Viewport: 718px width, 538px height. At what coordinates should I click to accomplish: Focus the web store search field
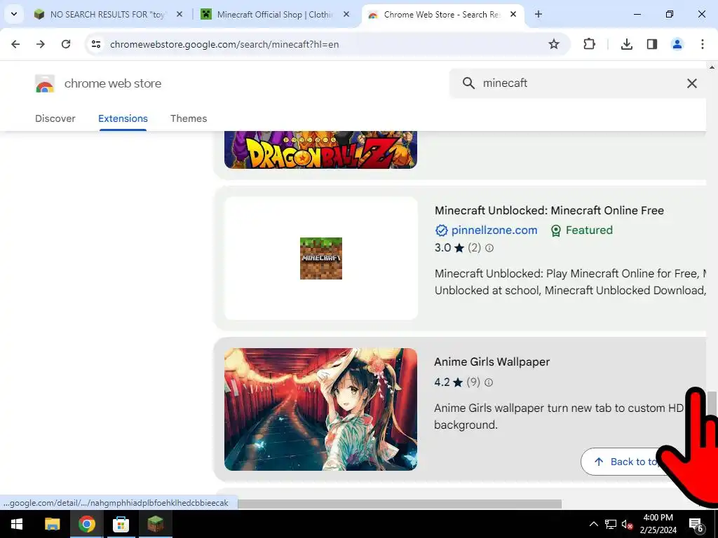579,83
